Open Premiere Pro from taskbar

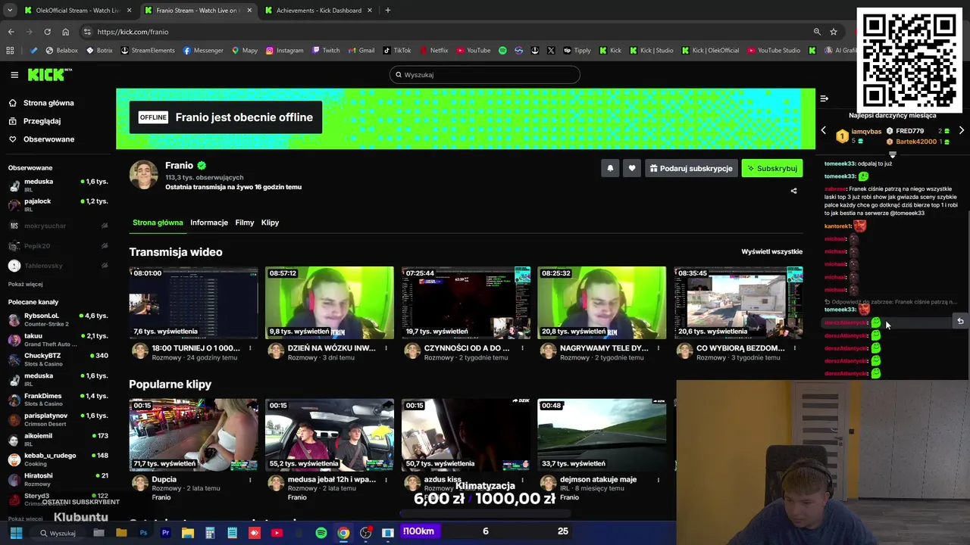(x=165, y=533)
